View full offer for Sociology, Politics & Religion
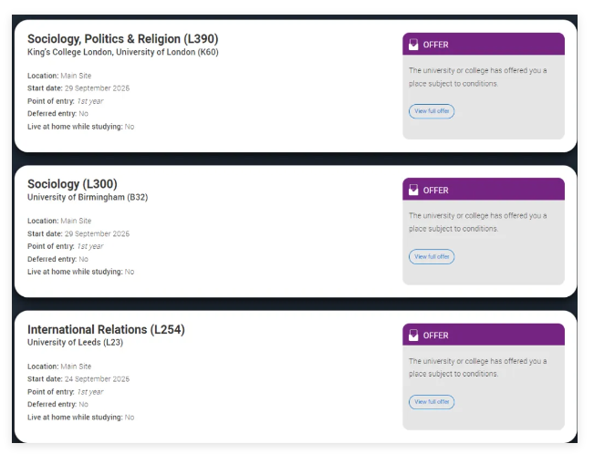594x454 pixels. click(432, 111)
